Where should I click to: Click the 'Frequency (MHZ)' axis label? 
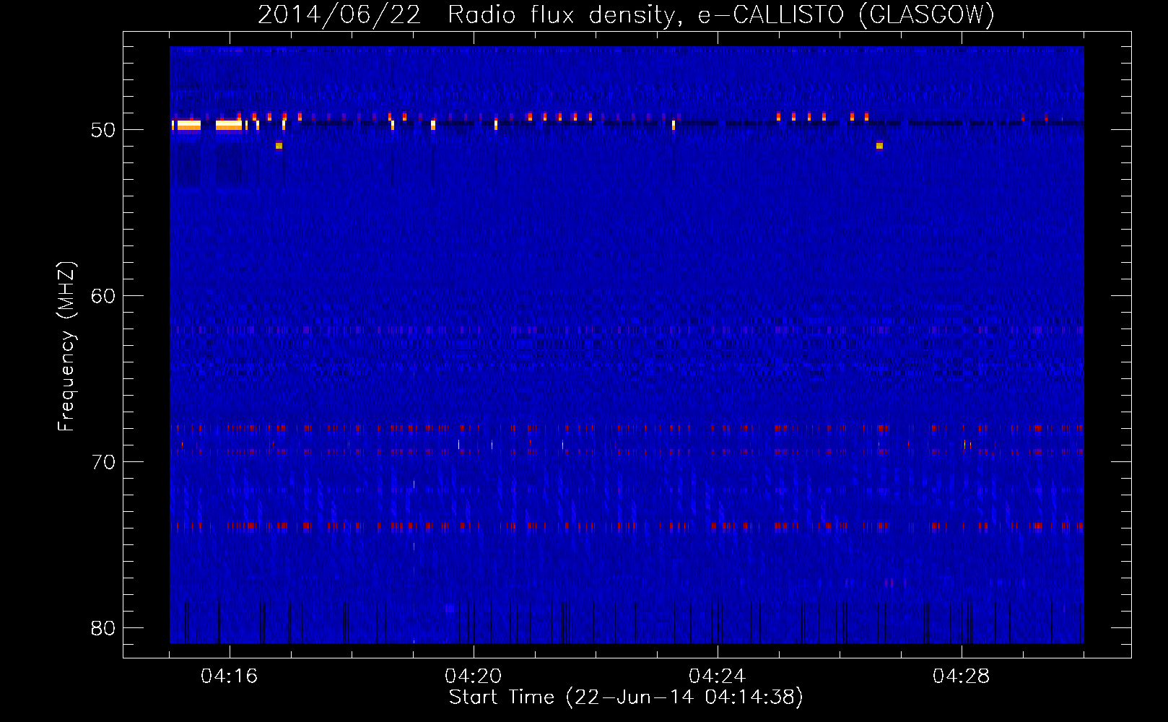tap(66, 347)
